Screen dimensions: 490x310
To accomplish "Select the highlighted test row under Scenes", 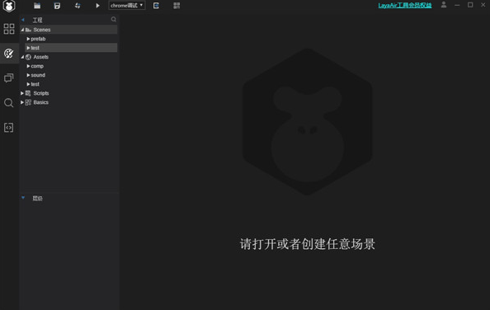I will (x=71, y=48).
